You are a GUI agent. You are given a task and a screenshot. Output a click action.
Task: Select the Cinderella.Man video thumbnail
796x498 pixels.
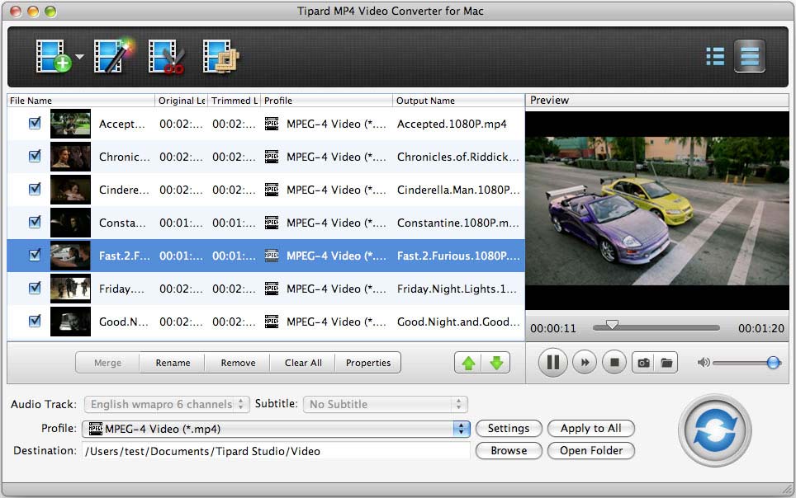coord(70,190)
